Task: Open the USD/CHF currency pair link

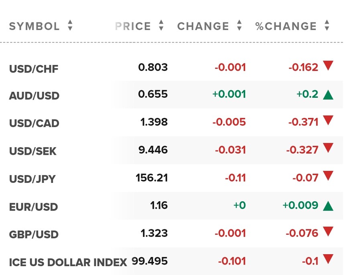Action: pyautogui.click(x=34, y=69)
